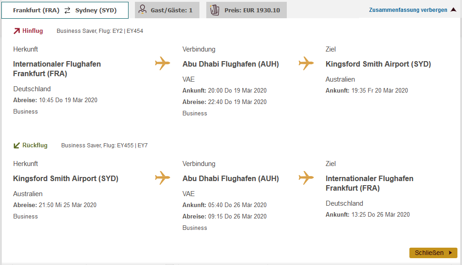Click the guest person icon
The height and width of the screenshot is (265, 462).
pos(143,10)
